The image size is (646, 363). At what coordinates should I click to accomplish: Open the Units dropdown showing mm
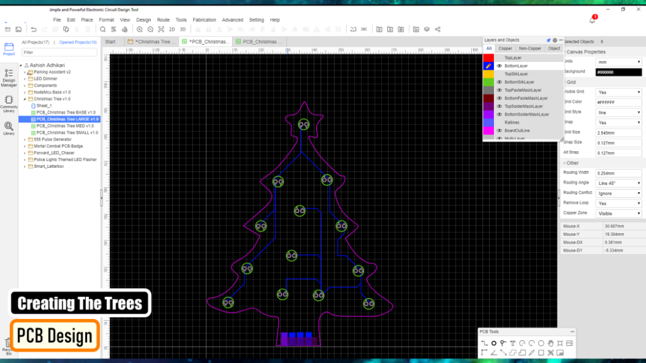pyautogui.click(x=618, y=61)
